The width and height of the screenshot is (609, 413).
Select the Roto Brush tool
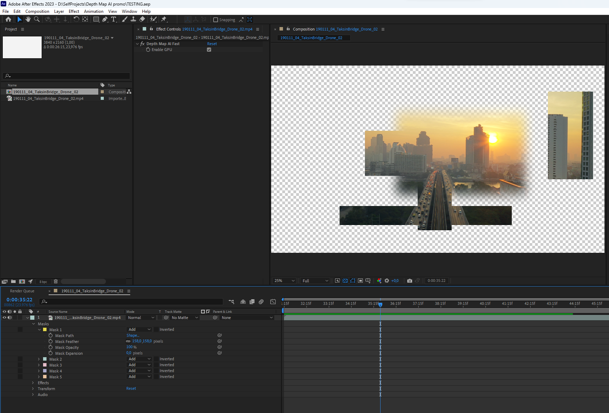tap(153, 19)
